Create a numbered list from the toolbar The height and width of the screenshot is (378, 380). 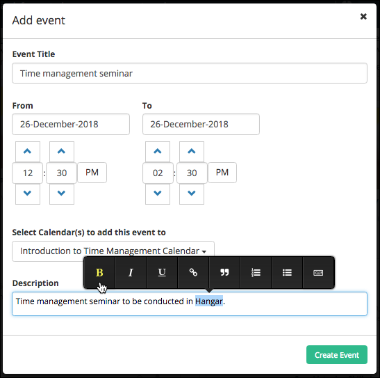point(256,272)
